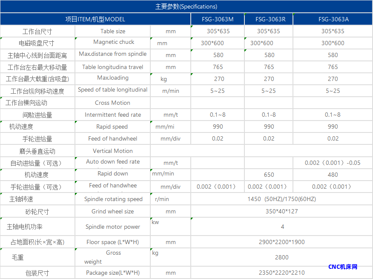The image size is (373, 279).
Task: Click the Rapid down value 650
Action: coord(269,175)
